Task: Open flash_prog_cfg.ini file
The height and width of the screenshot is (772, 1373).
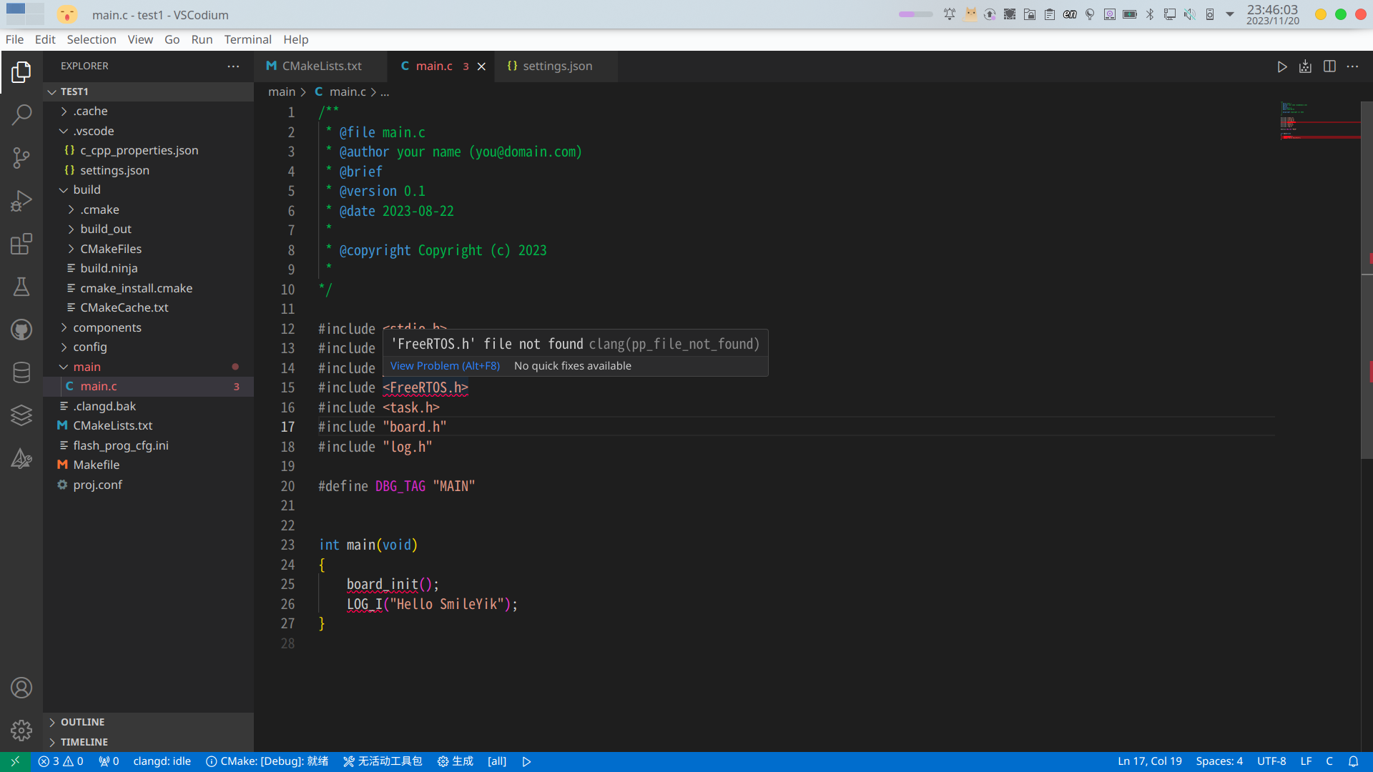Action: pos(148,445)
